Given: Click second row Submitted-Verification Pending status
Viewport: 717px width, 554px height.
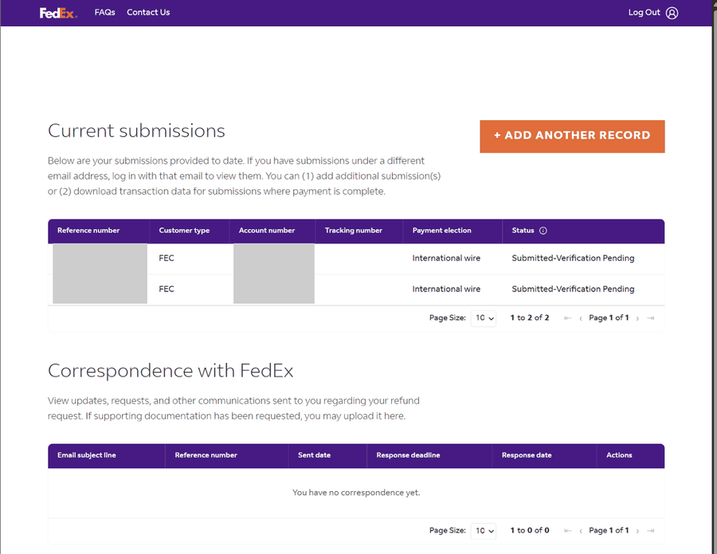Looking at the screenshot, I should click(x=573, y=289).
